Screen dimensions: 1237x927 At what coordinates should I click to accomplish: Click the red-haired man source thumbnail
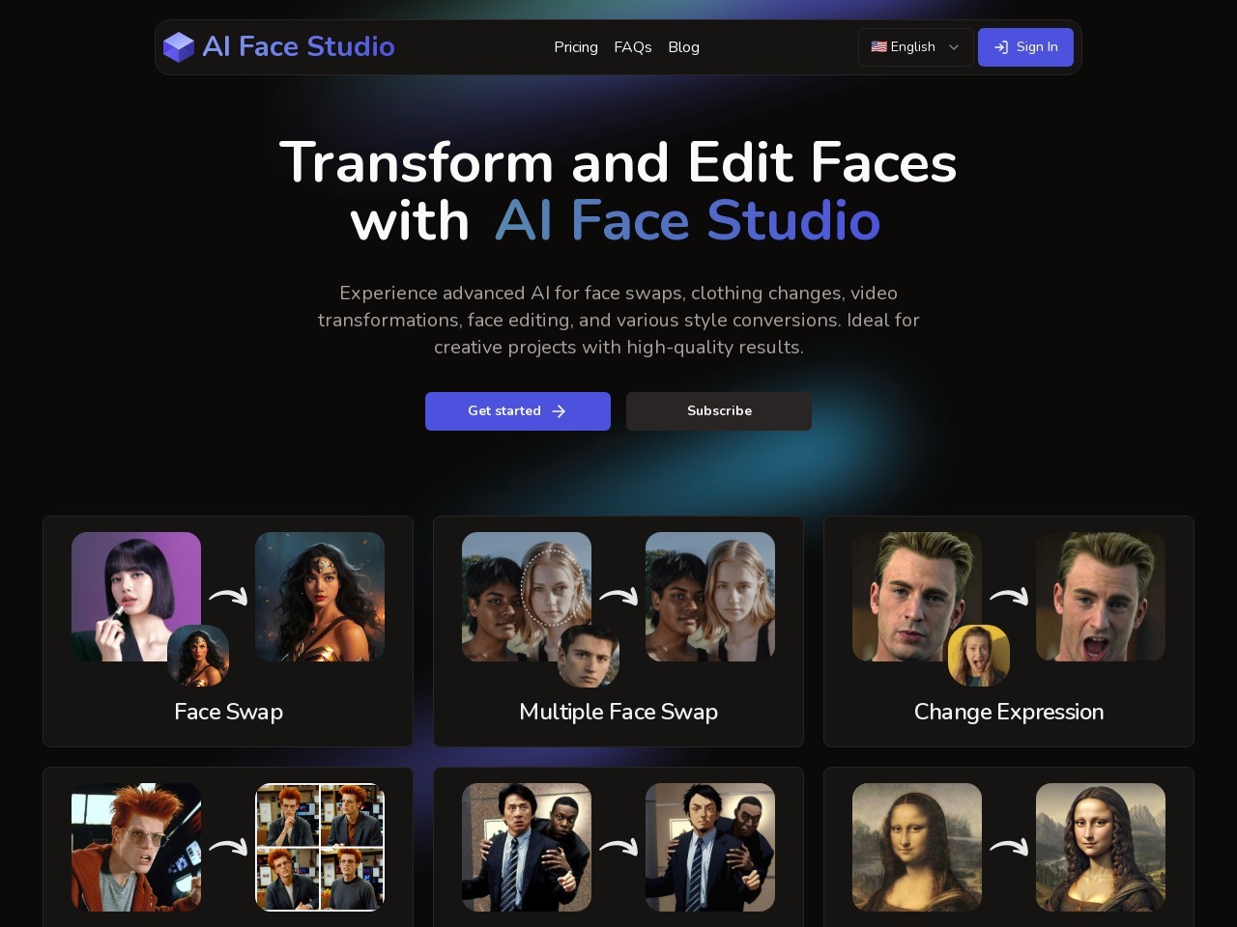tap(136, 847)
